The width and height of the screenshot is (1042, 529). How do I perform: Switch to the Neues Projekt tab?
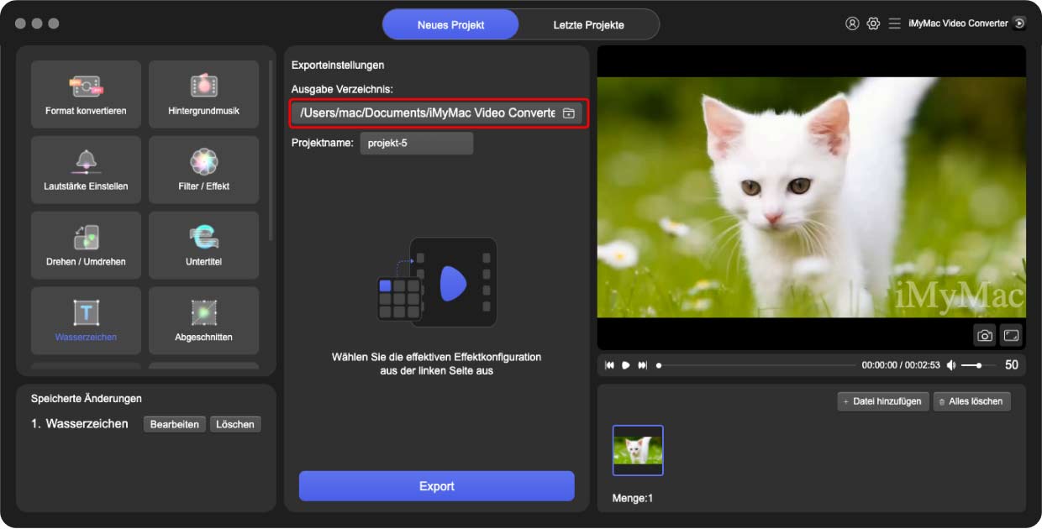coord(450,24)
